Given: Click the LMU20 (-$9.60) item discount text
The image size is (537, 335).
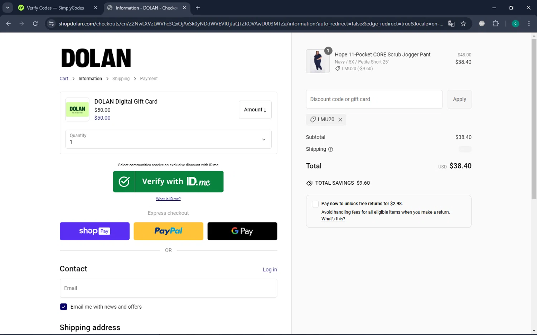Looking at the screenshot, I should click(x=357, y=69).
